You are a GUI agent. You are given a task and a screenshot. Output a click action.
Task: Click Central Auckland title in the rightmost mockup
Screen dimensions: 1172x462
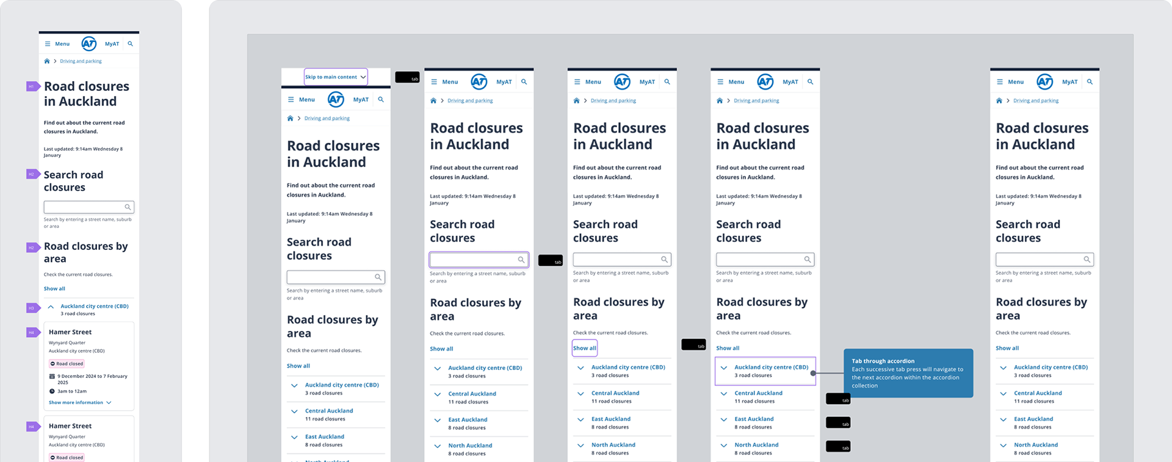pos(1038,393)
